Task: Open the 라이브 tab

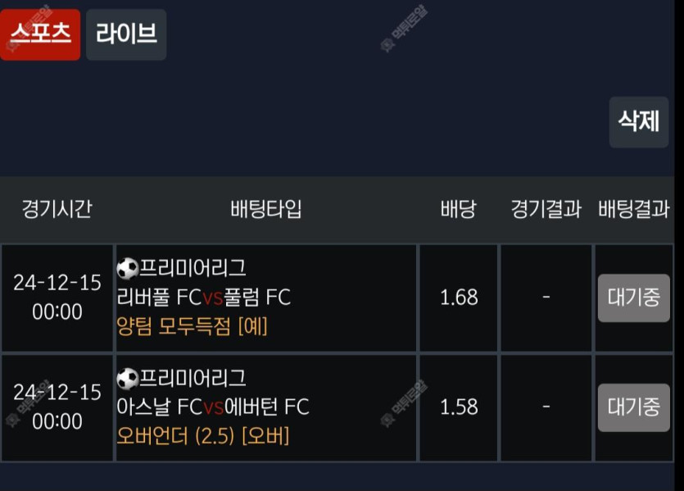Action: (126, 34)
